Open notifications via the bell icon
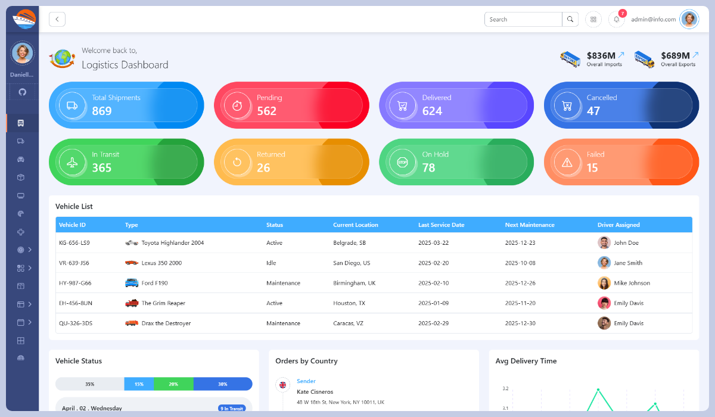The image size is (715, 417). tap(617, 19)
